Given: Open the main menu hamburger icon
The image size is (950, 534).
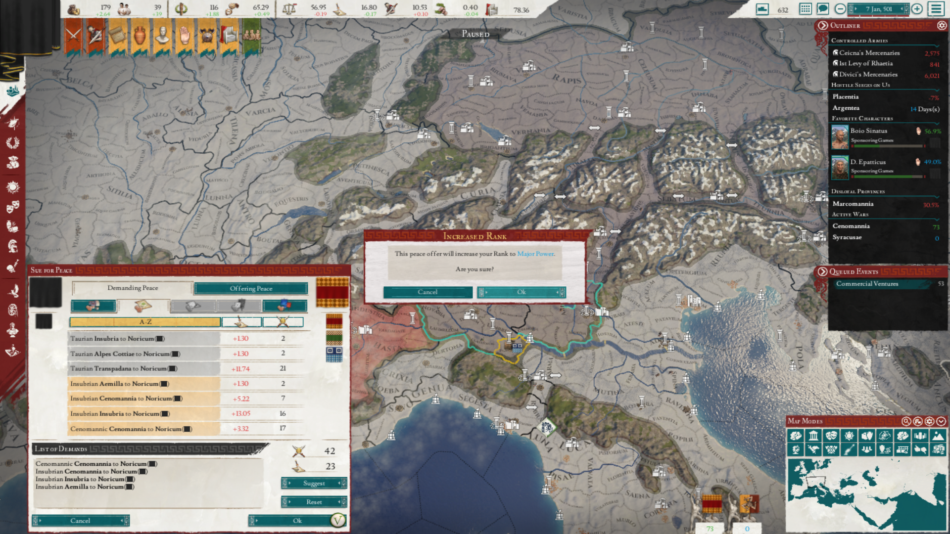Looking at the screenshot, I should 936,9.
